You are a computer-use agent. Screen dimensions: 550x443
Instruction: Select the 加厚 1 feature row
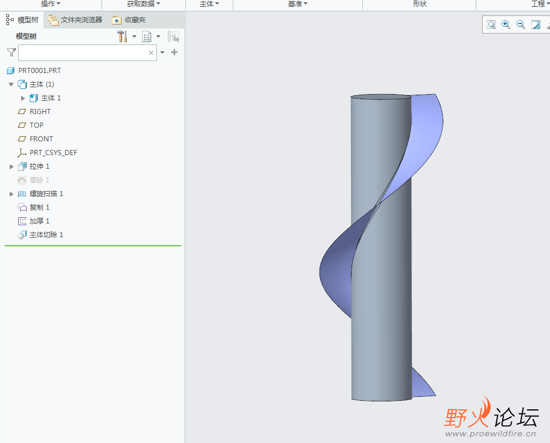click(x=39, y=221)
